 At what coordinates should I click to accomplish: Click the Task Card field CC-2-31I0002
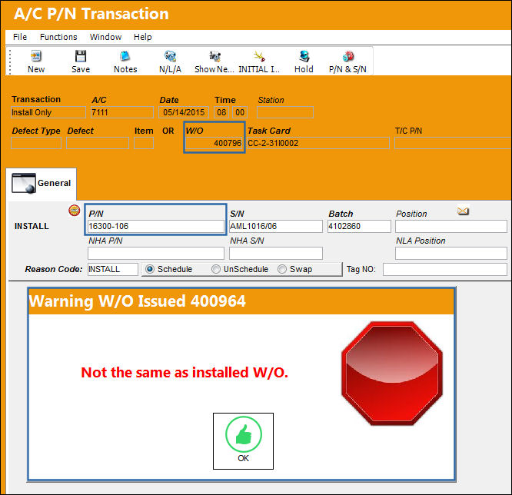click(x=318, y=143)
